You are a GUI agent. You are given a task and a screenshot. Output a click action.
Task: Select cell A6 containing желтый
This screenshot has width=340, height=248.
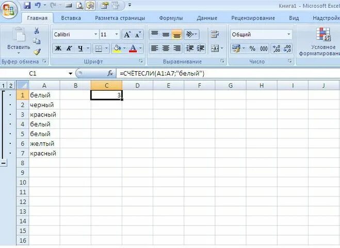[x=44, y=143]
